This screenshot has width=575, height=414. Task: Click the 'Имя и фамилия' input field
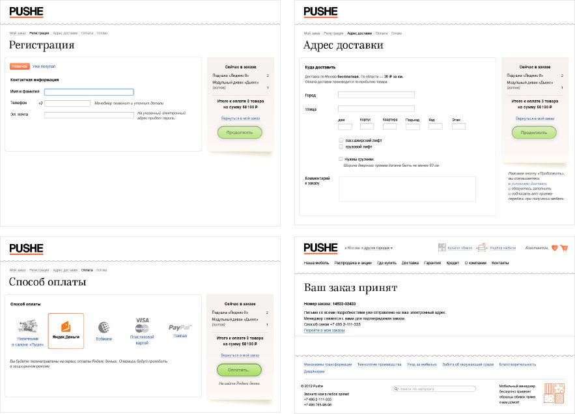tap(89, 92)
